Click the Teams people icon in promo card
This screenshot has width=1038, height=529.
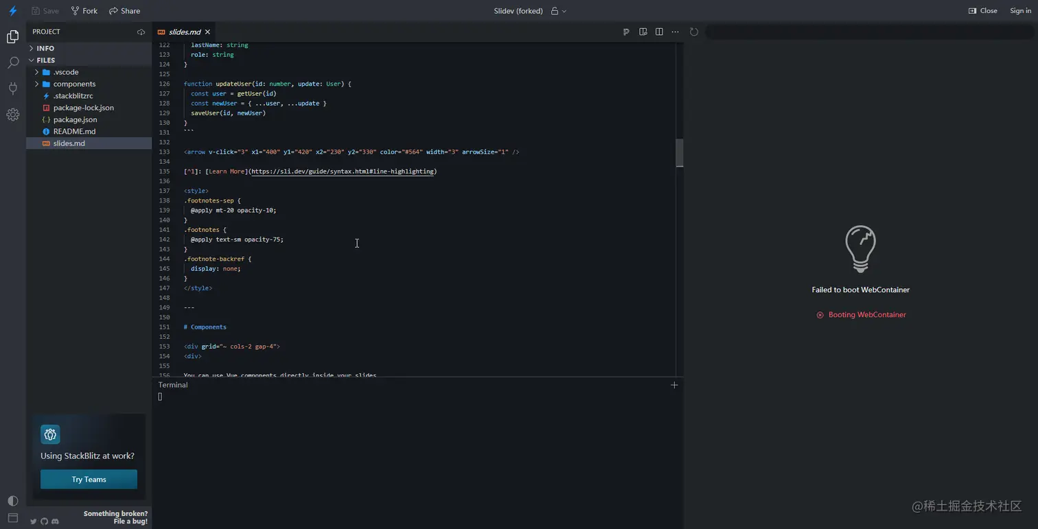point(50,434)
